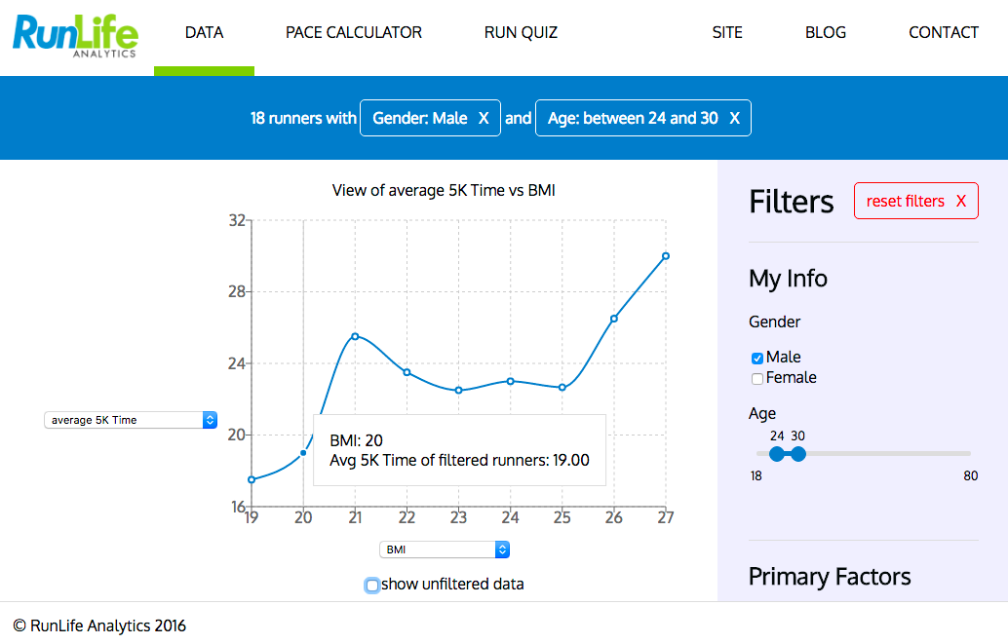Viewport: 1008px width, 644px height.
Task: Open the CONTACT link
Action: [x=943, y=33]
